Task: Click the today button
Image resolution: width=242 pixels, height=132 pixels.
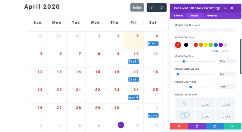Action: point(137,7)
